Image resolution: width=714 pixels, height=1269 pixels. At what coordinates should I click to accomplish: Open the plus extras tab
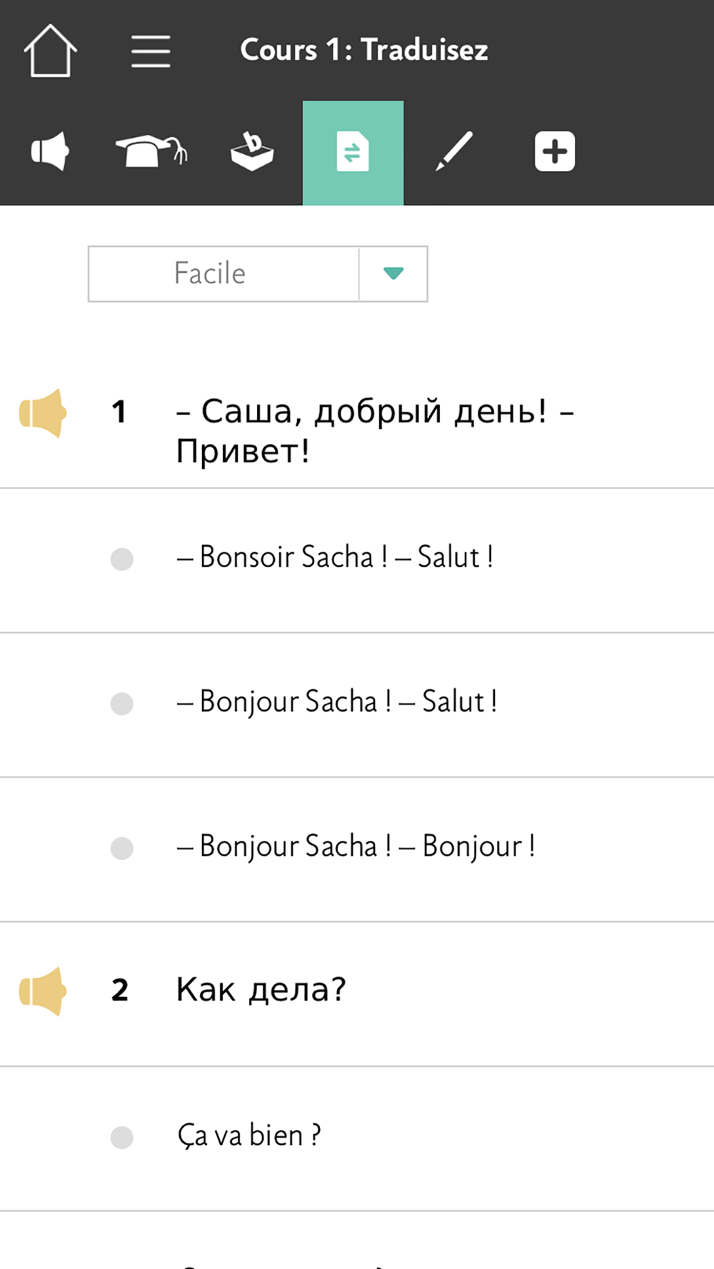point(555,151)
